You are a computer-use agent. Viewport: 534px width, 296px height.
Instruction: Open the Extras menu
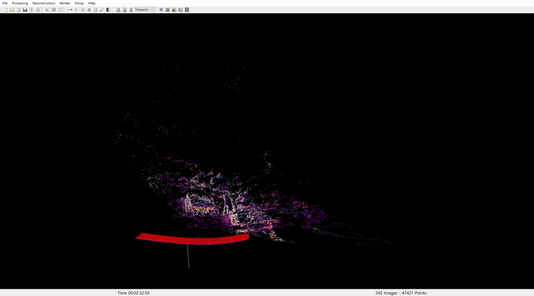79,3
